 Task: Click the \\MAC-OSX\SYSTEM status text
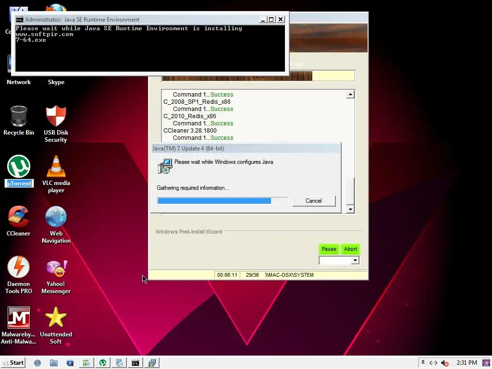(x=289, y=275)
